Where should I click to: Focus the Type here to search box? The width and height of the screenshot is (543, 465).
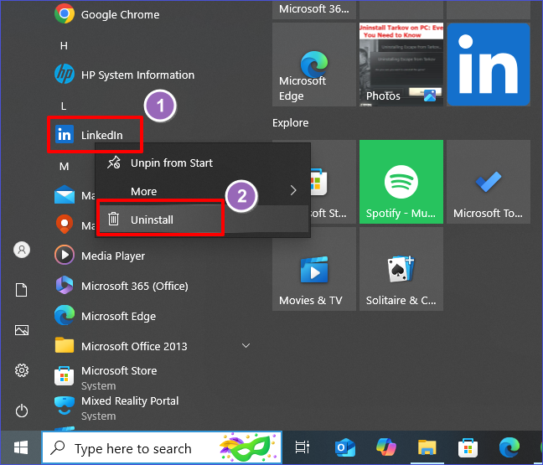pyautogui.click(x=162, y=447)
